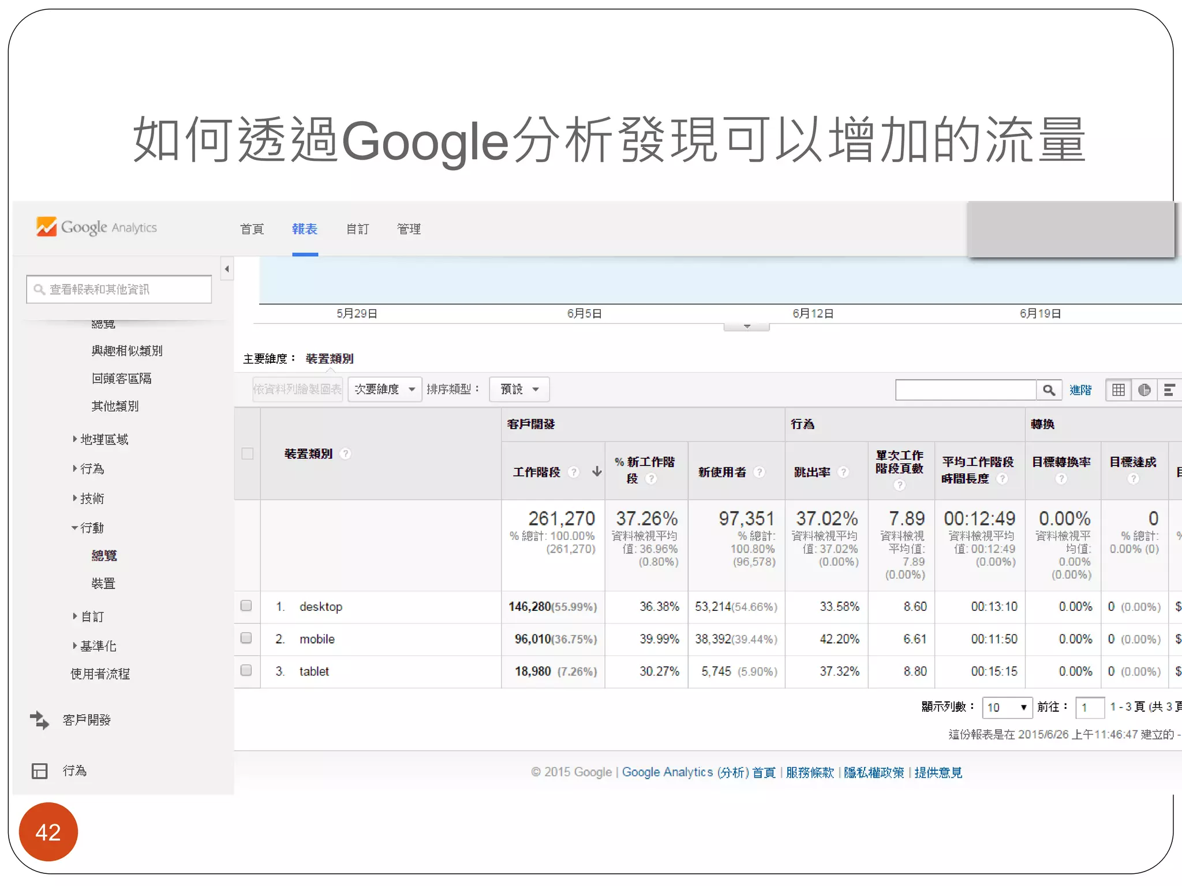This screenshot has width=1182, height=886.
Task: Select 總覽 under 行動 in sidebar
Action: 104,555
